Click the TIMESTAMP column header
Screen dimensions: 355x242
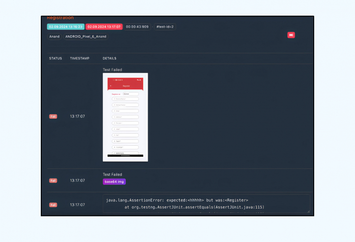[x=80, y=59]
